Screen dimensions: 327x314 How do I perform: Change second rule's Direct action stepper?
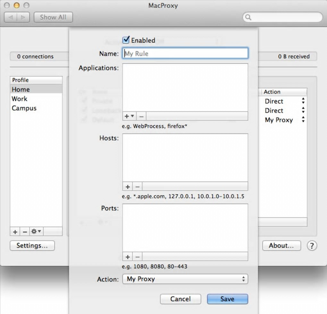click(303, 110)
